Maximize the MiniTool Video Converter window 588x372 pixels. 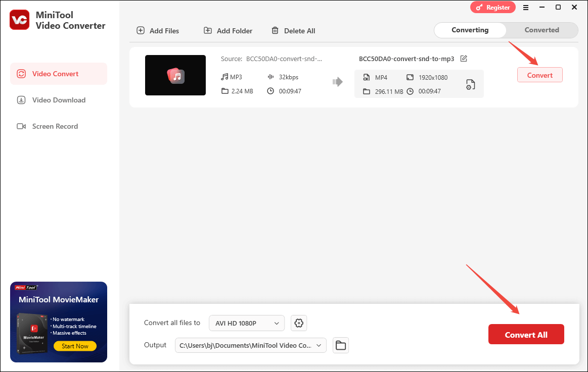(558, 7)
